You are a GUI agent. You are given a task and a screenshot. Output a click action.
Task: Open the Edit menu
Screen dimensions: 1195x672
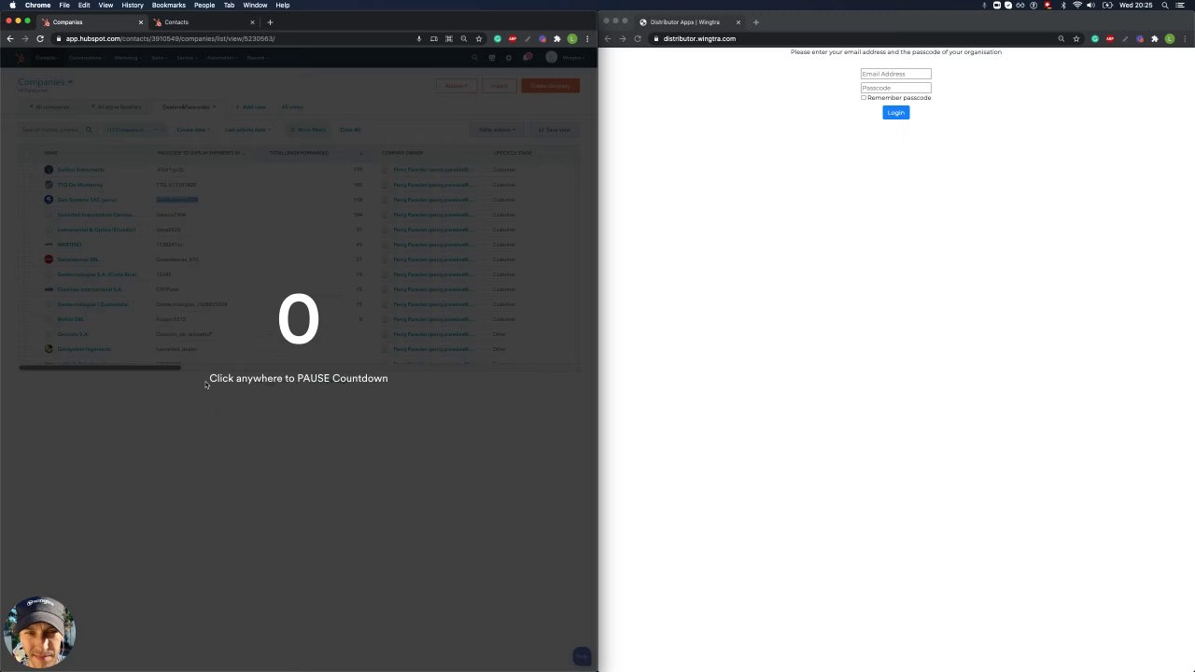pyautogui.click(x=84, y=5)
